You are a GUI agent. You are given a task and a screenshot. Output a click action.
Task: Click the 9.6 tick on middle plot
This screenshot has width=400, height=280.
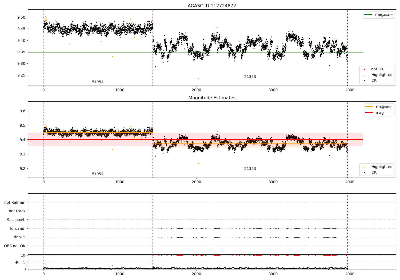click(x=22, y=111)
